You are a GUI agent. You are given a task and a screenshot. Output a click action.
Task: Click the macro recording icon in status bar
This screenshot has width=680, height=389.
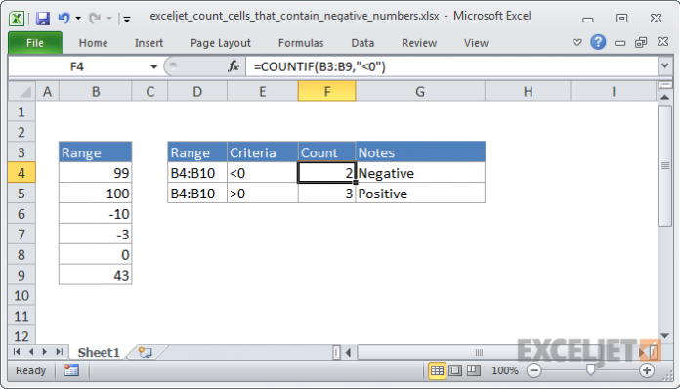71,370
